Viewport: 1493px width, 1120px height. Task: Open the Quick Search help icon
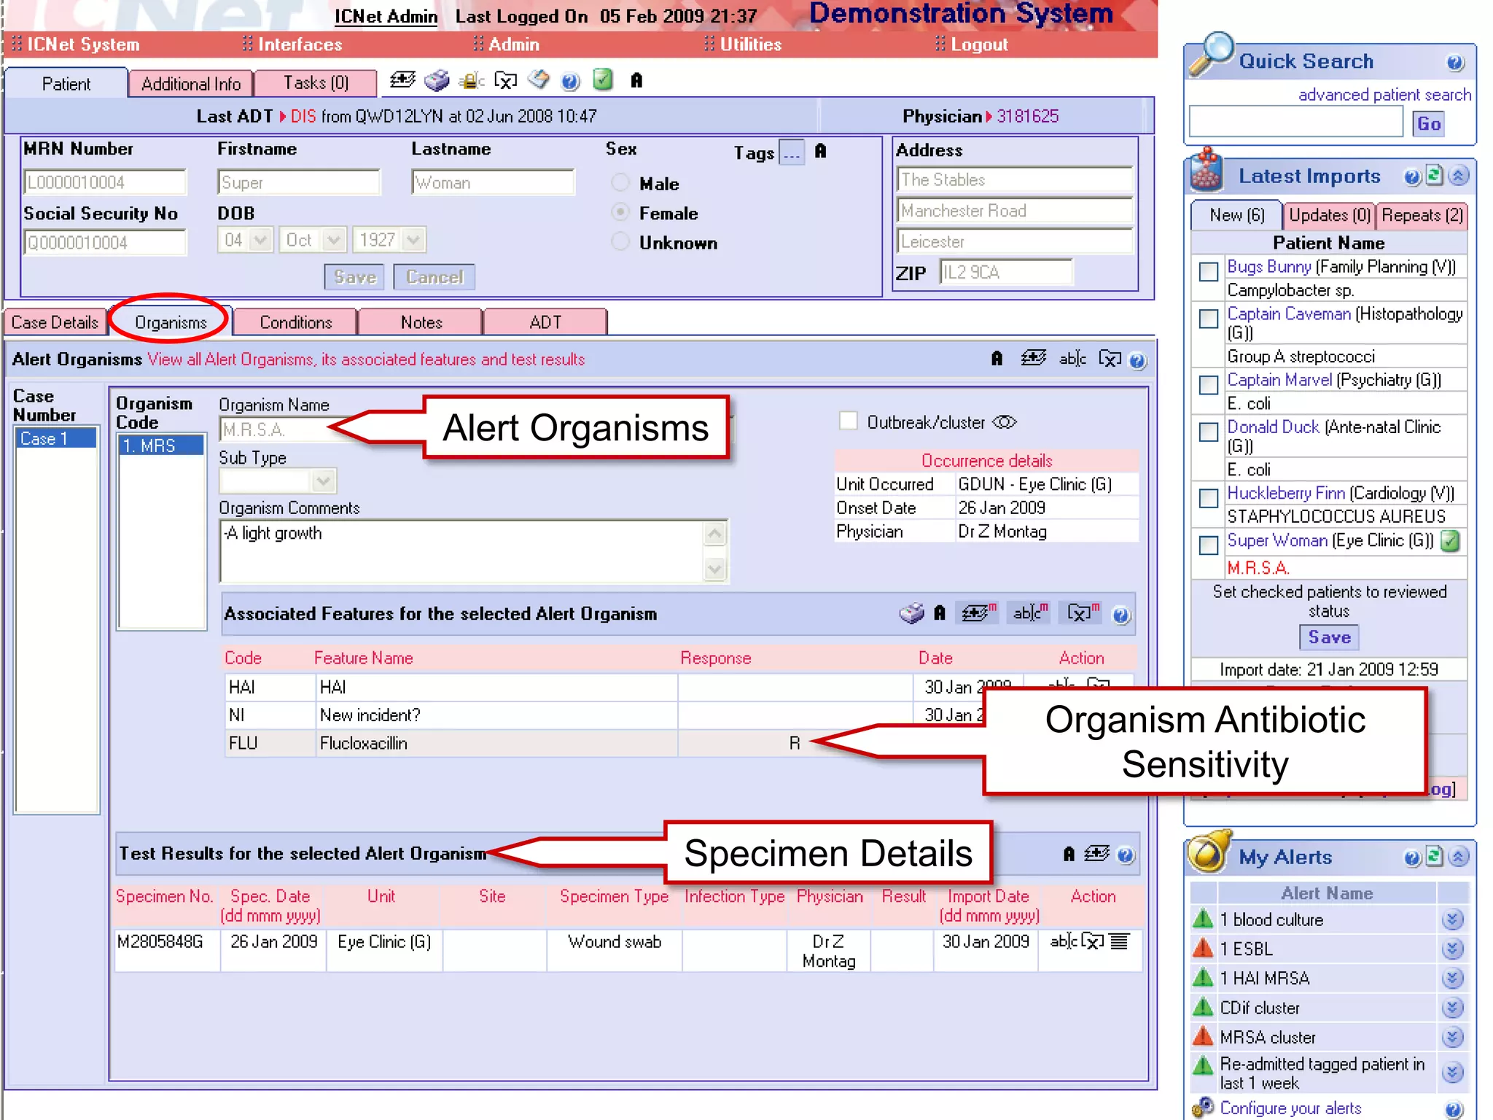1454,63
